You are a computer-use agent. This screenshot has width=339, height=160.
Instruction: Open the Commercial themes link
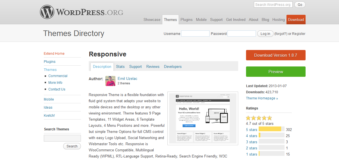58,76
